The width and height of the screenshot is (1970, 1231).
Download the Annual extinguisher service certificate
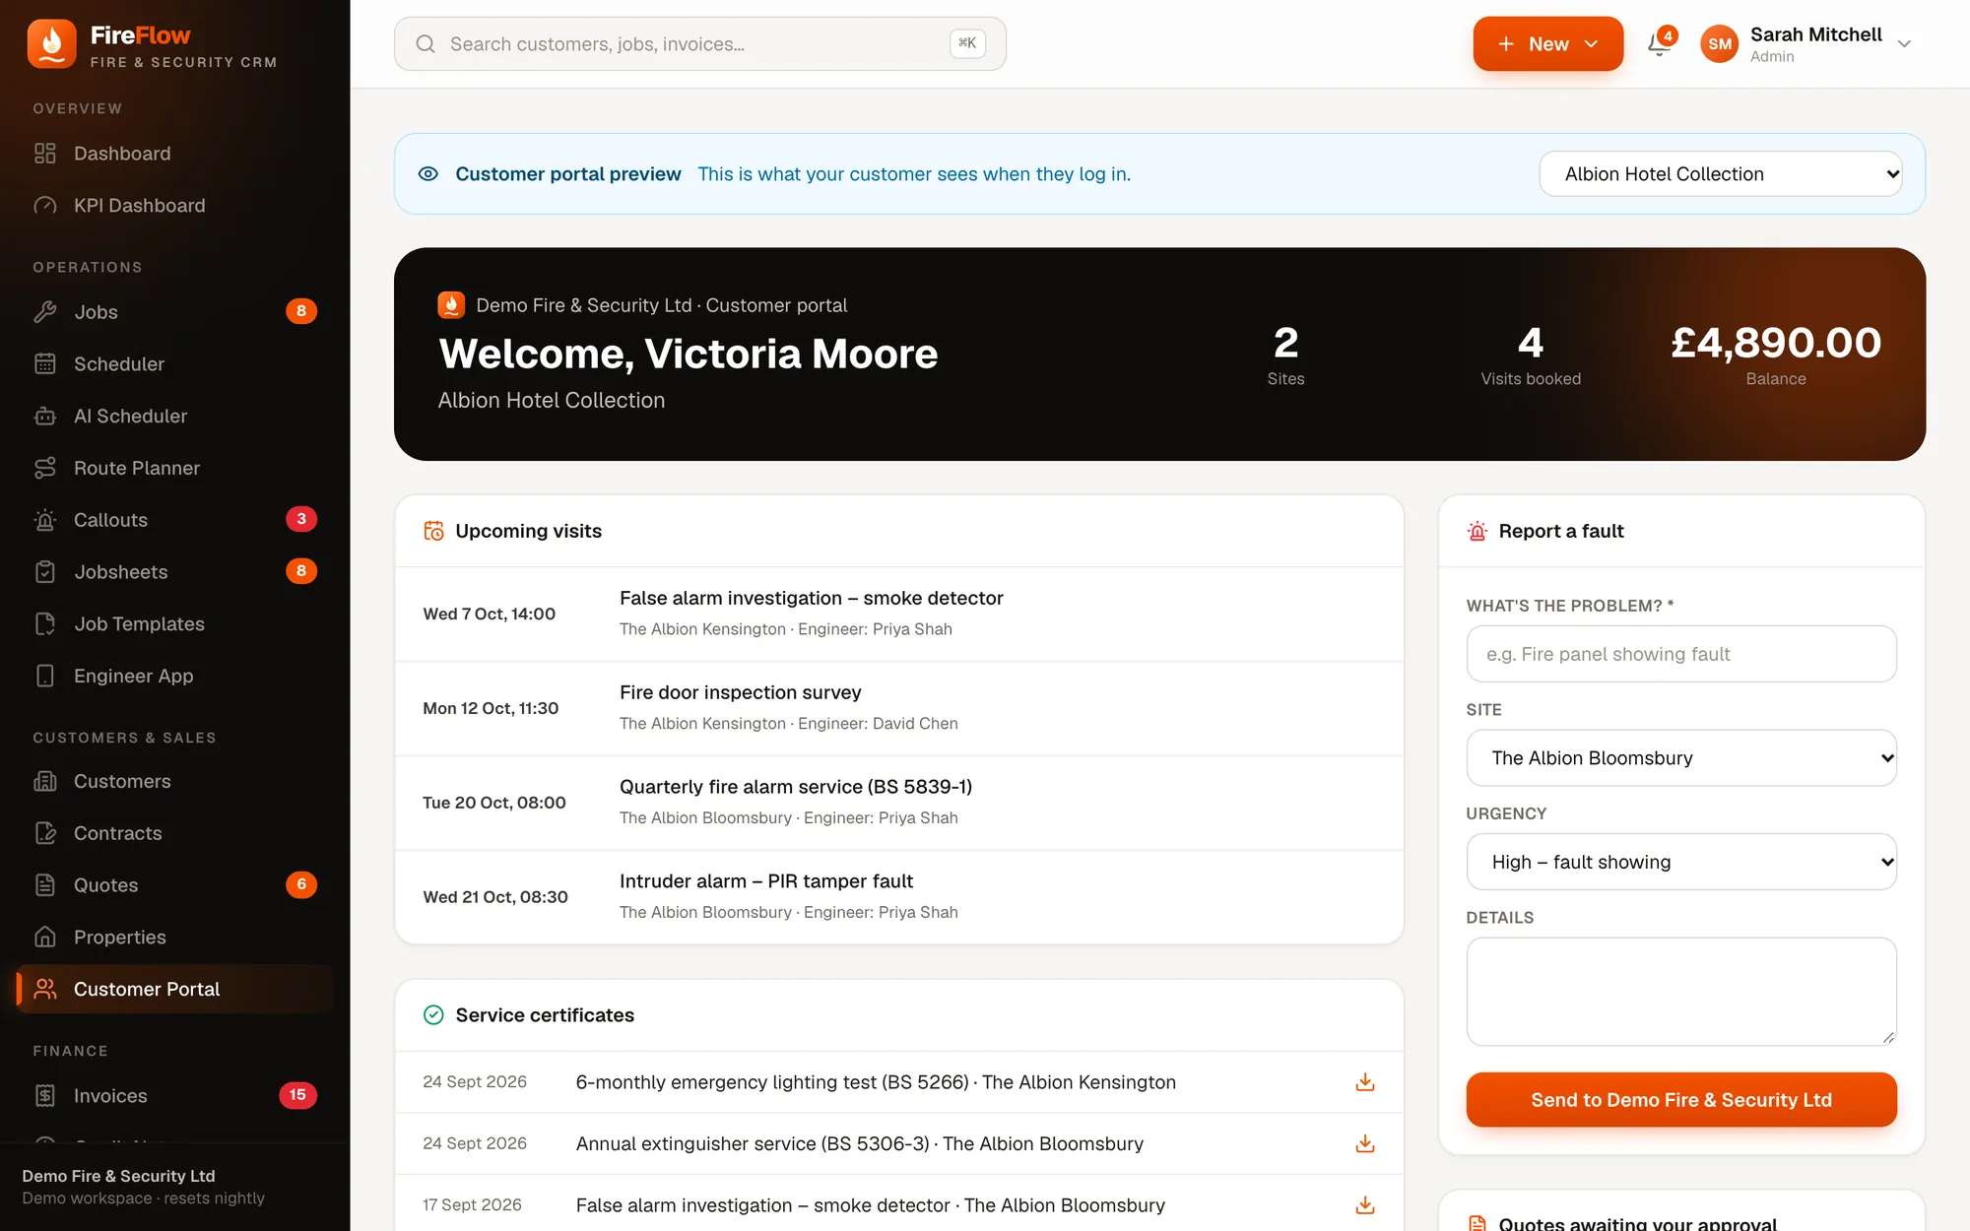tap(1365, 1143)
